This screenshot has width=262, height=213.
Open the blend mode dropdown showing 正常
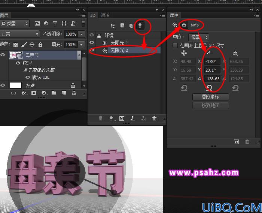tap(19, 34)
